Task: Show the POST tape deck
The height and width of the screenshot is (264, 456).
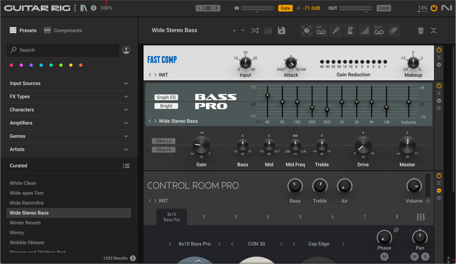Action: pyautogui.click(x=379, y=31)
